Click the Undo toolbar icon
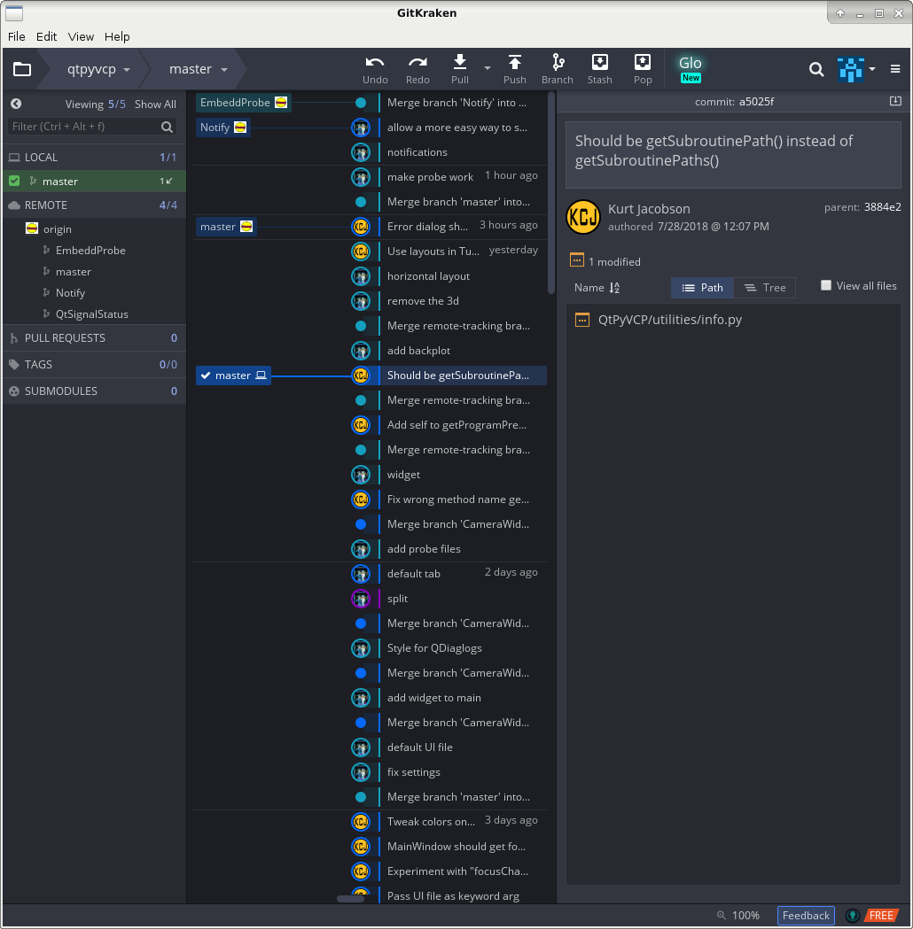This screenshot has height=929, width=913. pyautogui.click(x=375, y=62)
